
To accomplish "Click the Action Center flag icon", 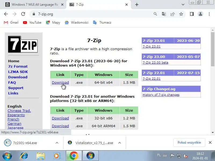I will pyautogui.click(x=172, y=156).
